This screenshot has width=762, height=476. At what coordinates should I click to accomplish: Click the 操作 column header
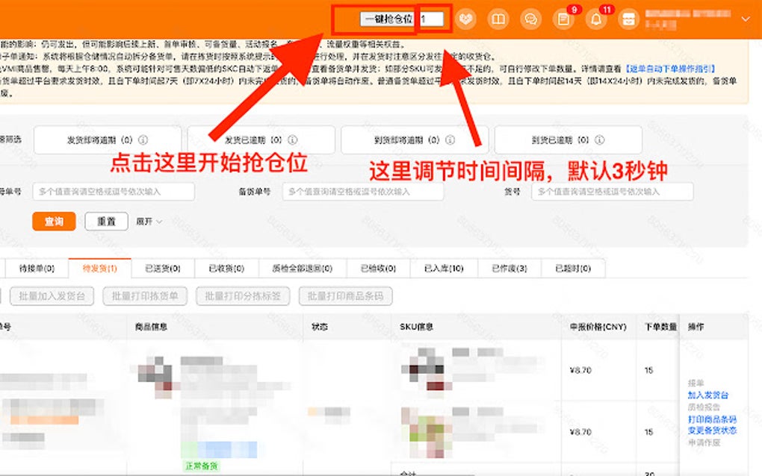(696, 327)
